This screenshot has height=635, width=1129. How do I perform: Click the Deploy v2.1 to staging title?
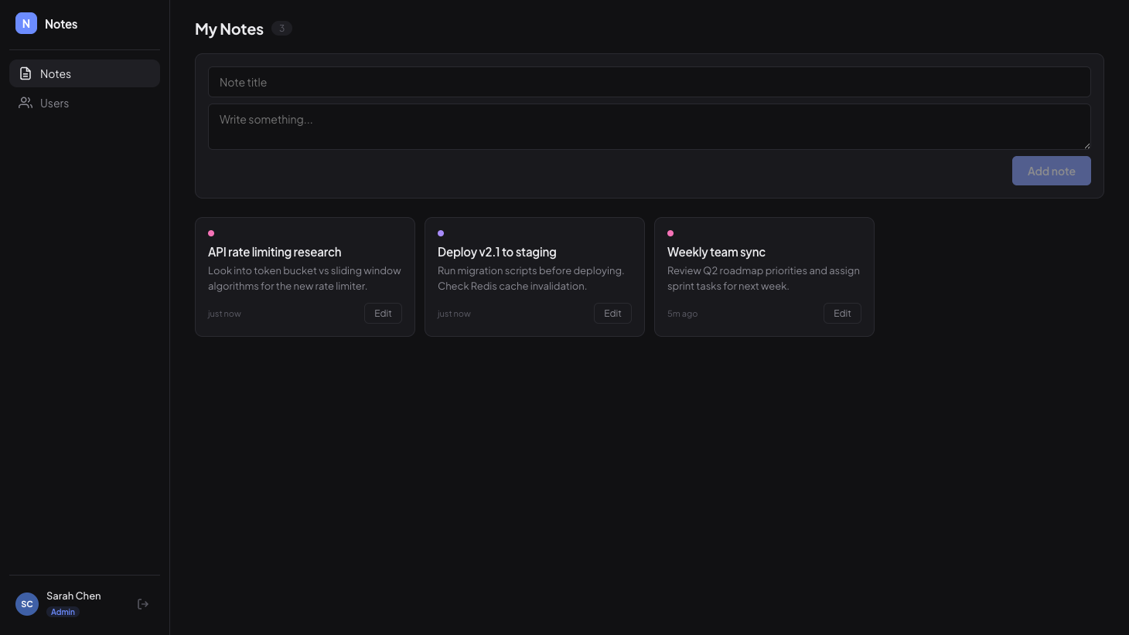tap(497, 252)
